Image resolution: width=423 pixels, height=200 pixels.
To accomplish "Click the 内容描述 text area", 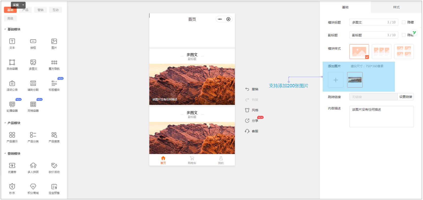I will click(381, 116).
